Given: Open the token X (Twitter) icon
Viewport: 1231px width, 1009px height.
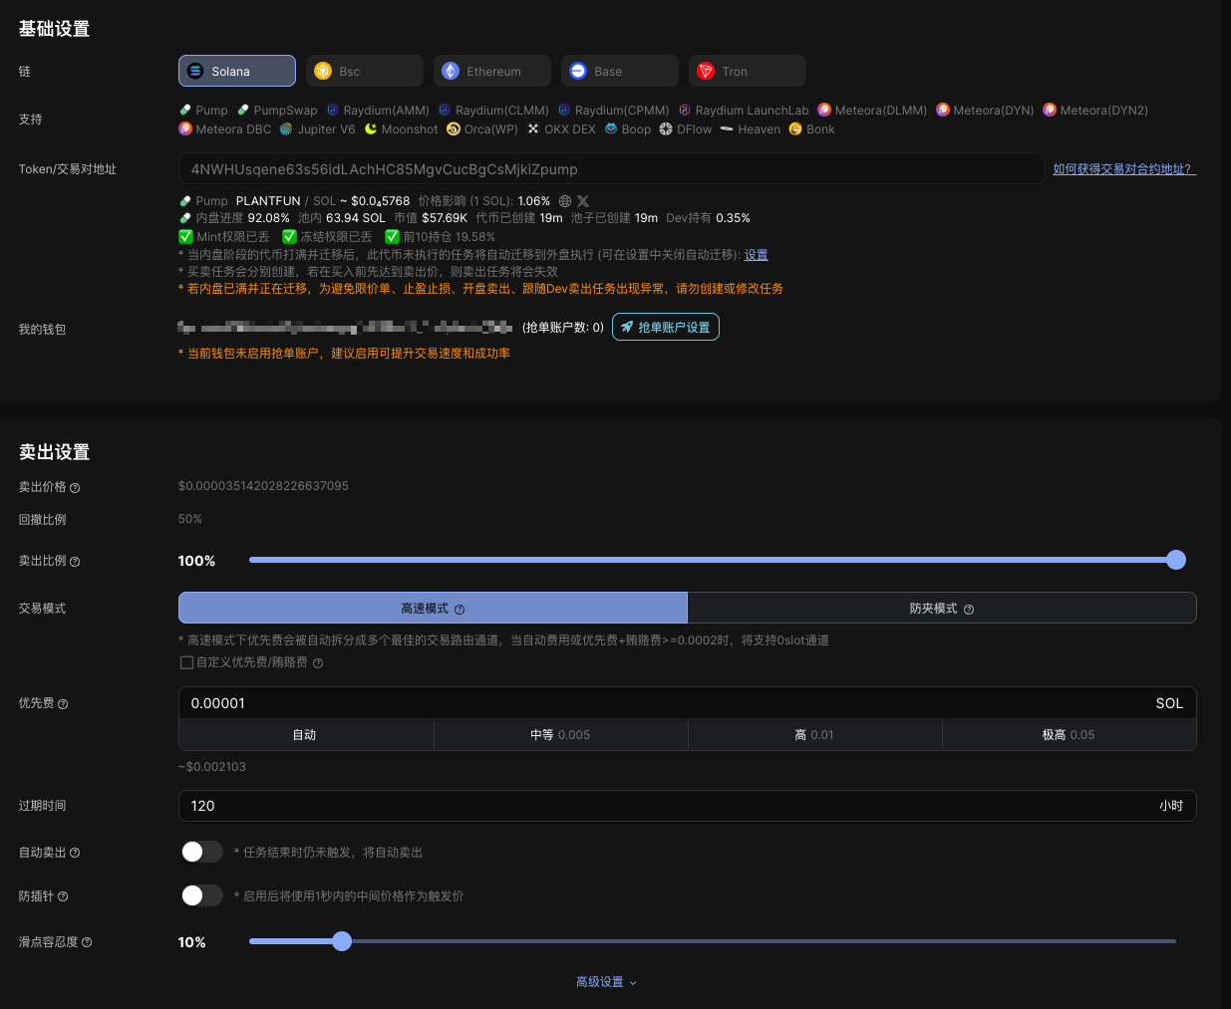Looking at the screenshot, I should pos(583,201).
